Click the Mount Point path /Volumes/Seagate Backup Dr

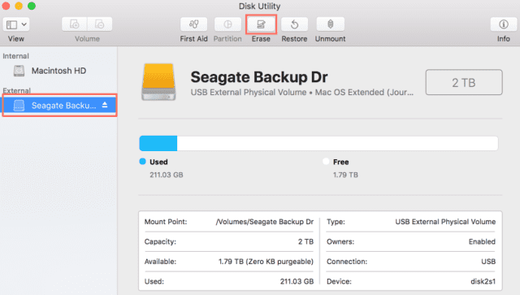[x=265, y=222]
